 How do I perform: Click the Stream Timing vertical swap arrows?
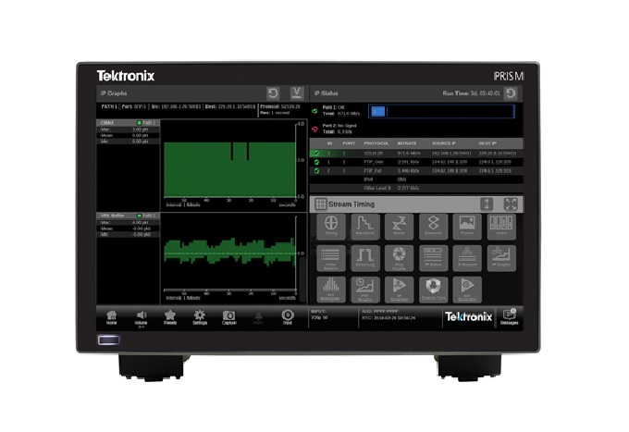tap(486, 204)
